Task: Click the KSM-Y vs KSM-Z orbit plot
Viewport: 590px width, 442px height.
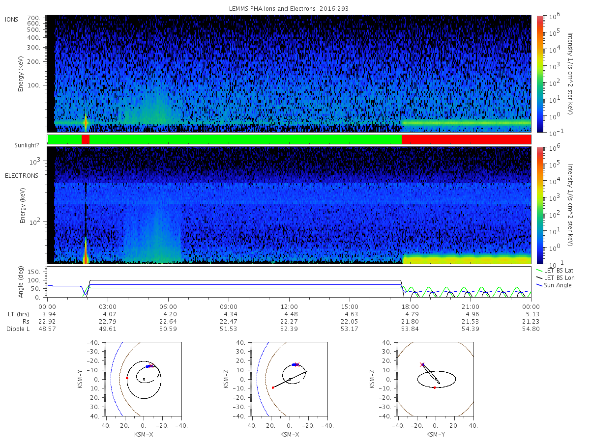Action: point(436,379)
